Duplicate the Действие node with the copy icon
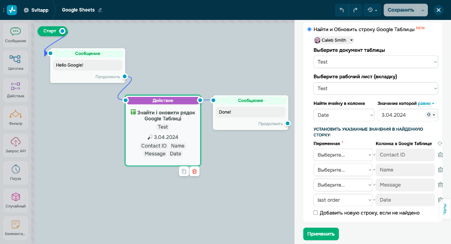451x244 pixels. [184, 171]
